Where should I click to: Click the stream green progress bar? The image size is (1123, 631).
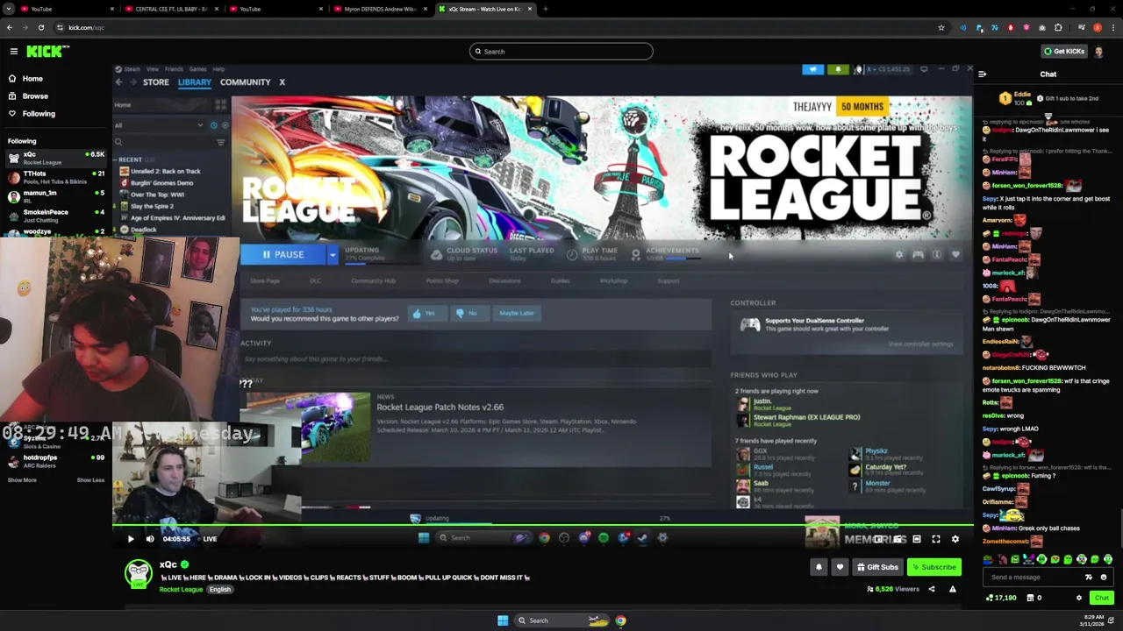tap(543, 526)
